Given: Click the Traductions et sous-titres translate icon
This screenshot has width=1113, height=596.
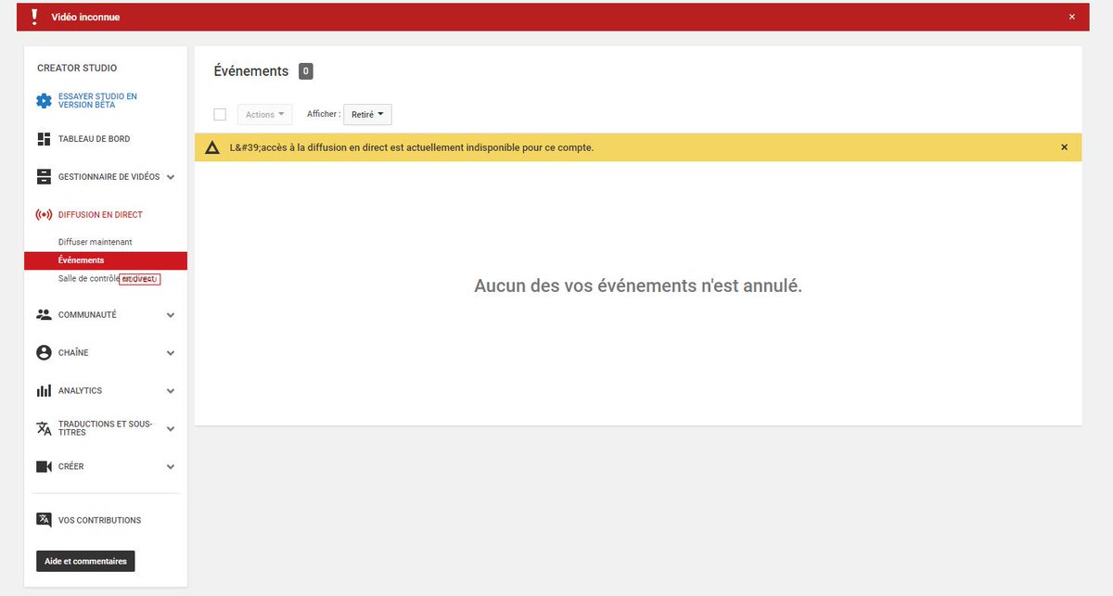Looking at the screenshot, I should pos(44,428).
